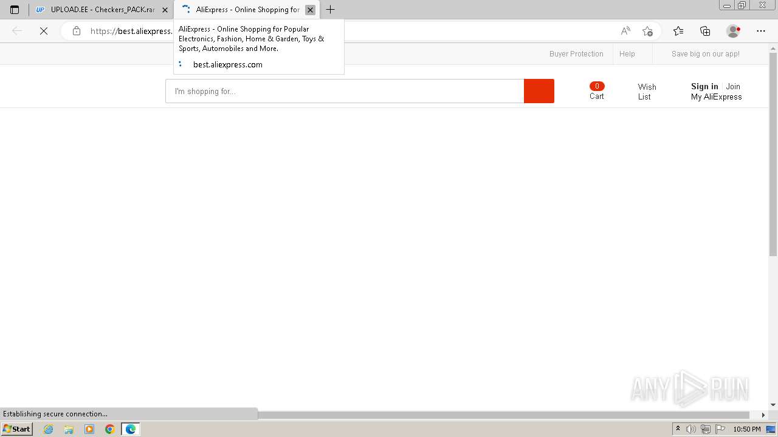View site information lock icon
This screenshot has height=437, width=778.
tap(76, 31)
